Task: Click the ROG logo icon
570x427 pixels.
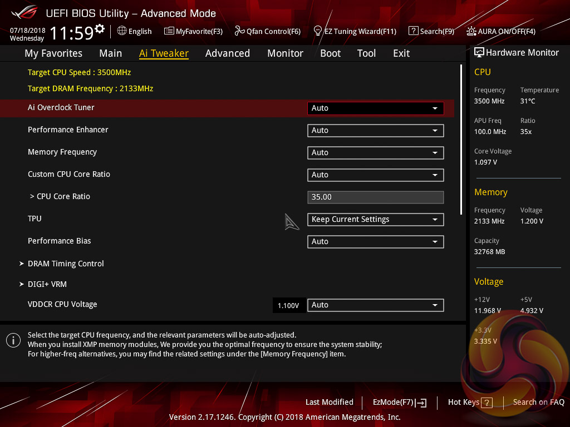Action: click(24, 12)
